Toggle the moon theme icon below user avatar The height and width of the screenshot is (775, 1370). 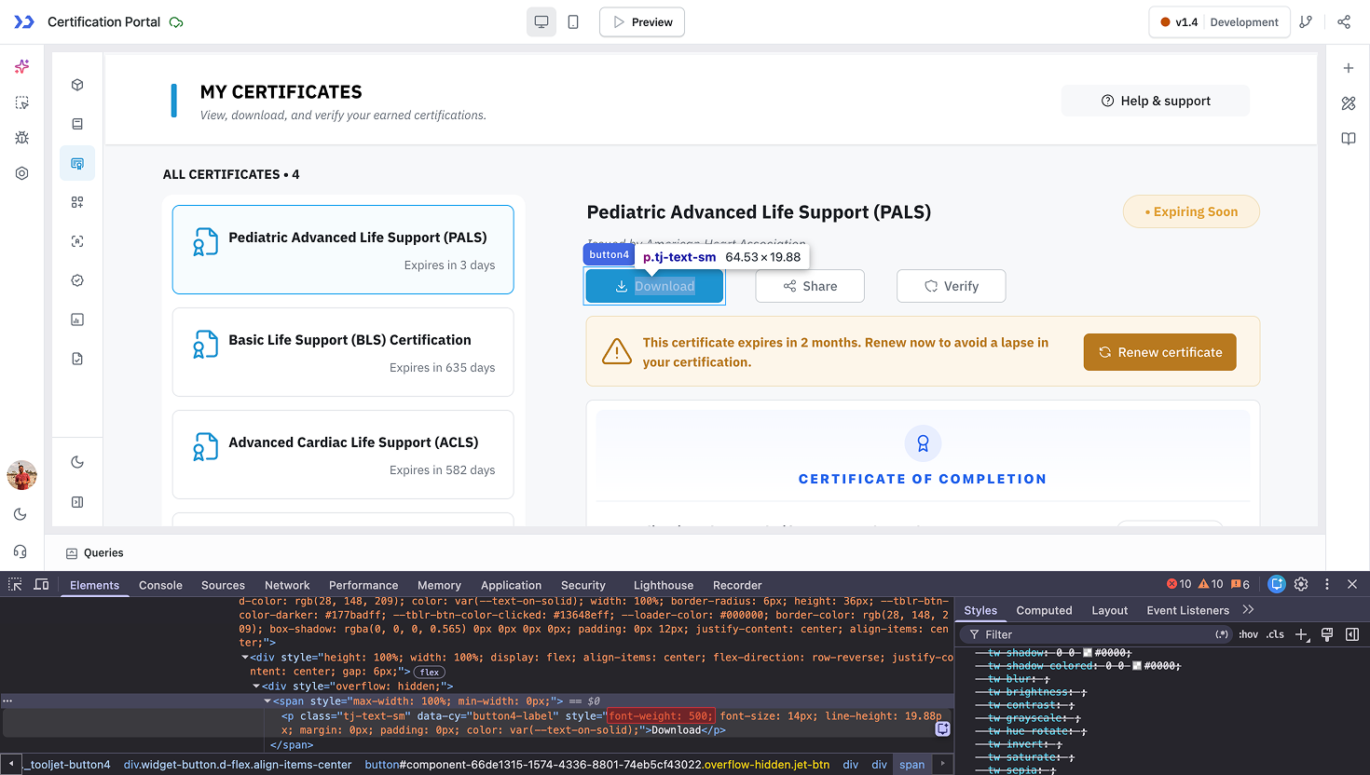pyautogui.click(x=21, y=514)
